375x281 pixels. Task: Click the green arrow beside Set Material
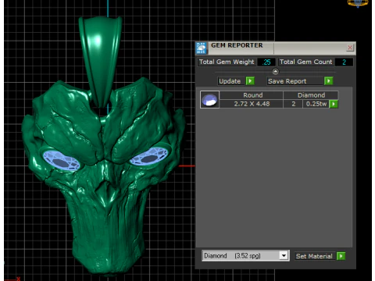[341, 256]
